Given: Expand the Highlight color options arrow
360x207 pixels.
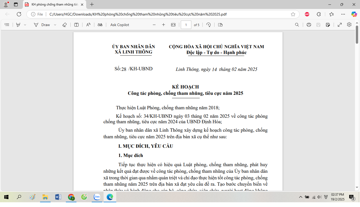Looking at the screenshot, I should tap(25, 25).
